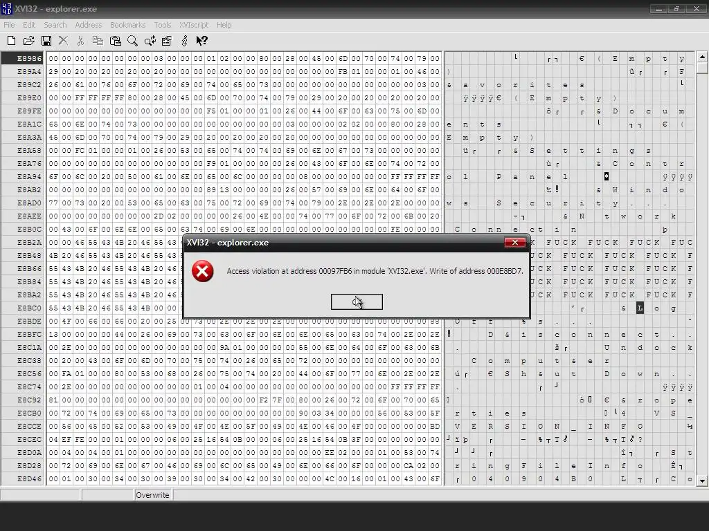Open the Help menu
Viewport: 709px width, 531px height.
(224, 25)
